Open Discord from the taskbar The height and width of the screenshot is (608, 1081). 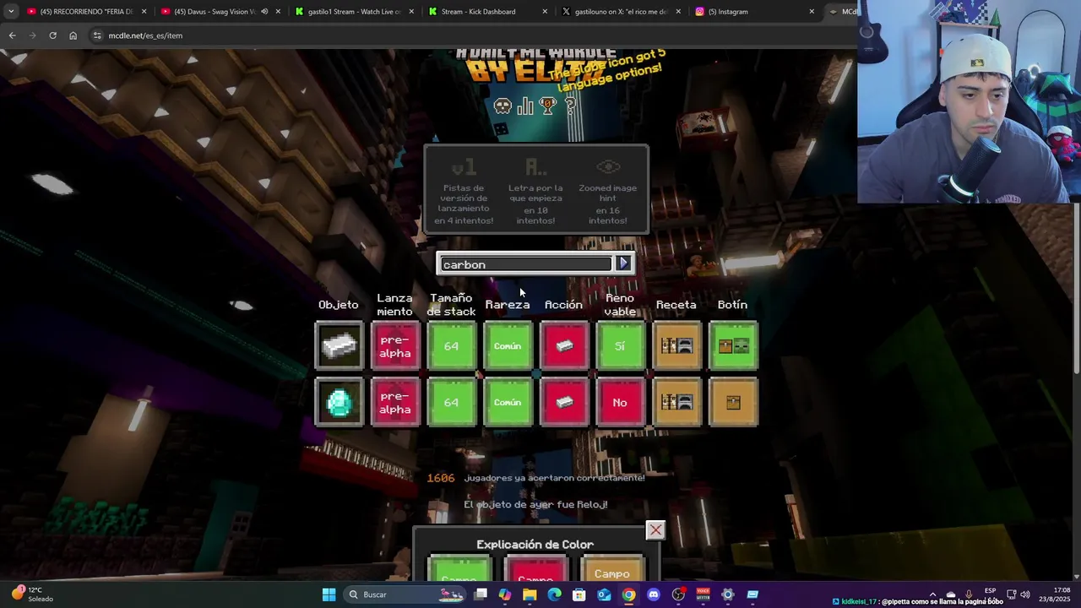pos(653,594)
